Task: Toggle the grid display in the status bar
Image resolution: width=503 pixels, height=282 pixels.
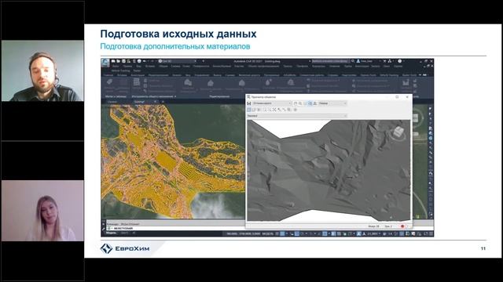Action: coord(277,233)
